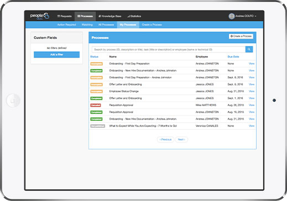Focus the process search input field
Screen dimensions: 287x201
point(169,49)
